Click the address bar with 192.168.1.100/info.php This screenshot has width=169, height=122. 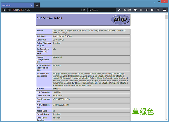coord(46,10)
